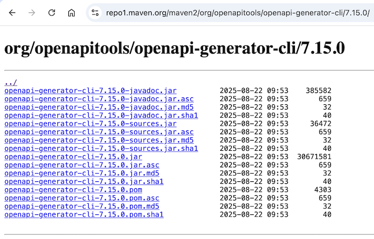Go to the browser home page icon

pyautogui.click(x=71, y=13)
